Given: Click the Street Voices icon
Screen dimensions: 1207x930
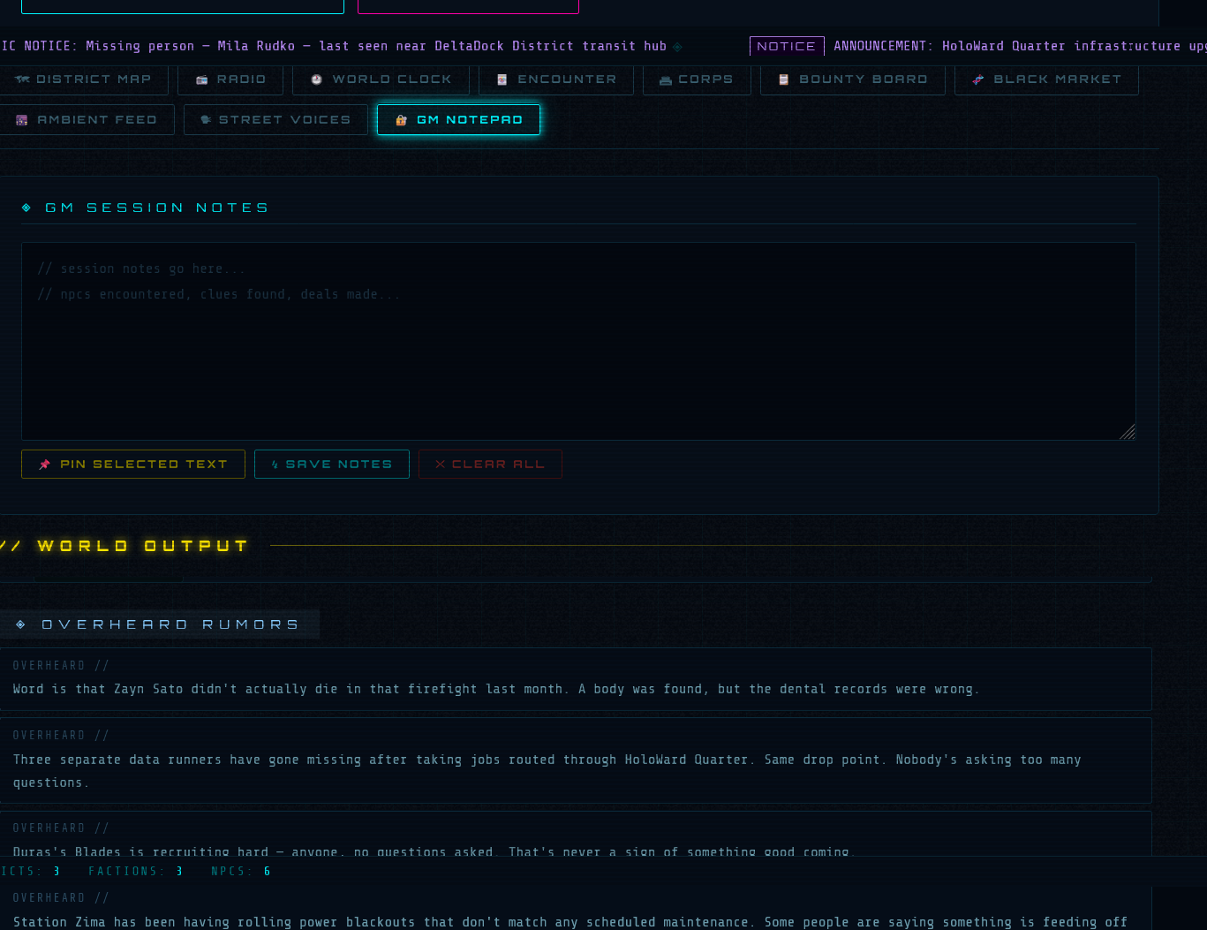Looking at the screenshot, I should click(x=206, y=120).
